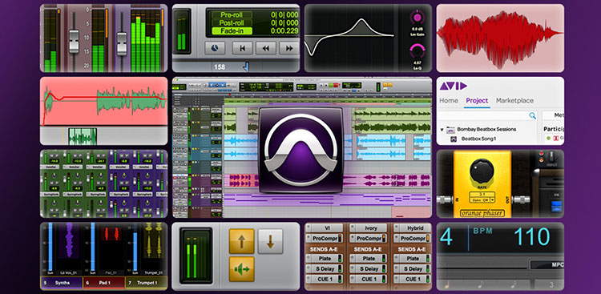601x294 pixels.
Task: Click the round clock icon beside the transport buttons
Action: click(215, 48)
